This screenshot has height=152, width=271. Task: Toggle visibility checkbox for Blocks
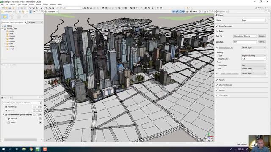click(41, 122)
